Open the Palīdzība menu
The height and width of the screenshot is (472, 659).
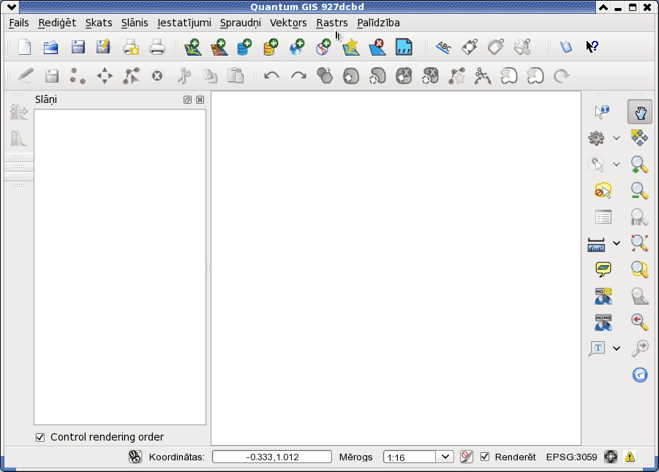point(378,23)
